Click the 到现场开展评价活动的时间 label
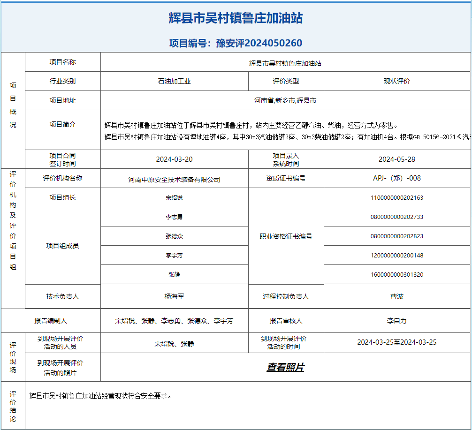The width and height of the screenshot is (472, 430). [x=283, y=343]
